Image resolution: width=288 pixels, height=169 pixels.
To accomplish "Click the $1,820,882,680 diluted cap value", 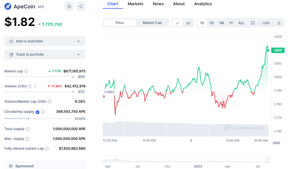I will pos(72,149).
